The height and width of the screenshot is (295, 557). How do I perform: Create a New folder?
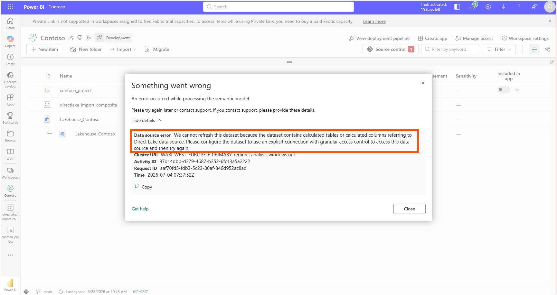point(86,49)
